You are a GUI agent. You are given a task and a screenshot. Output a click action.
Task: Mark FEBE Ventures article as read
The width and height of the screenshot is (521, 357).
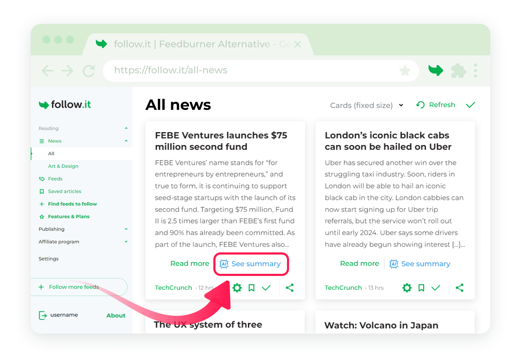(x=266, y=288)
